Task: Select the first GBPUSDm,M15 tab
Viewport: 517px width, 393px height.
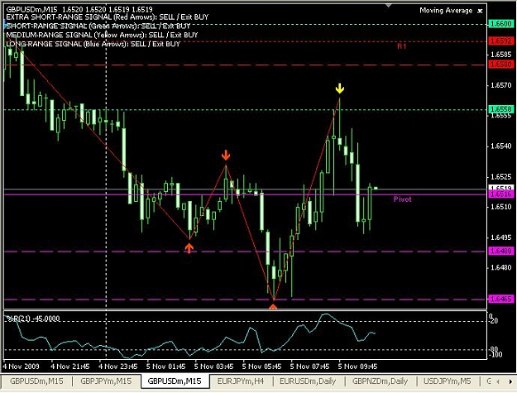Action: point(36,381)
